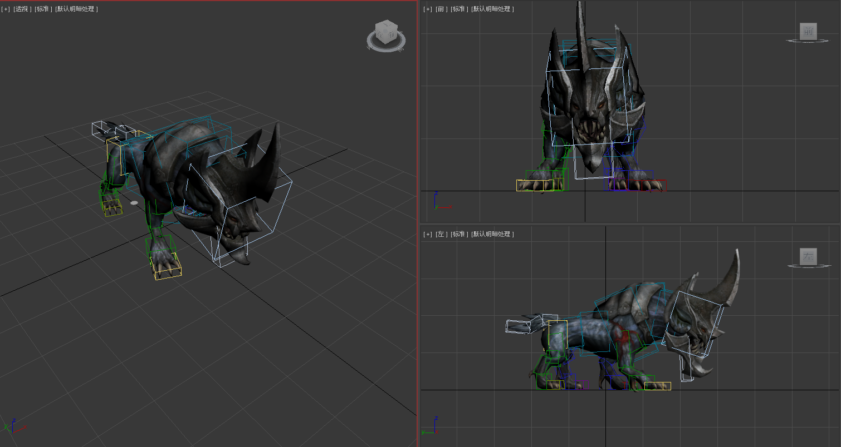Click the ViewCube in the perspective viewport
The height and width of the screenshot is (447, 841).
(x=385, y=32)
